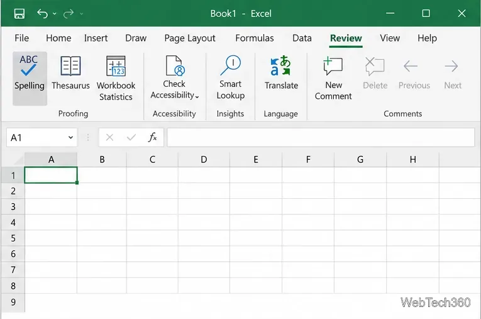The width and height of the screenshot is (481, 319).
Task: Select column D header
Action: [x=204, y=159]
